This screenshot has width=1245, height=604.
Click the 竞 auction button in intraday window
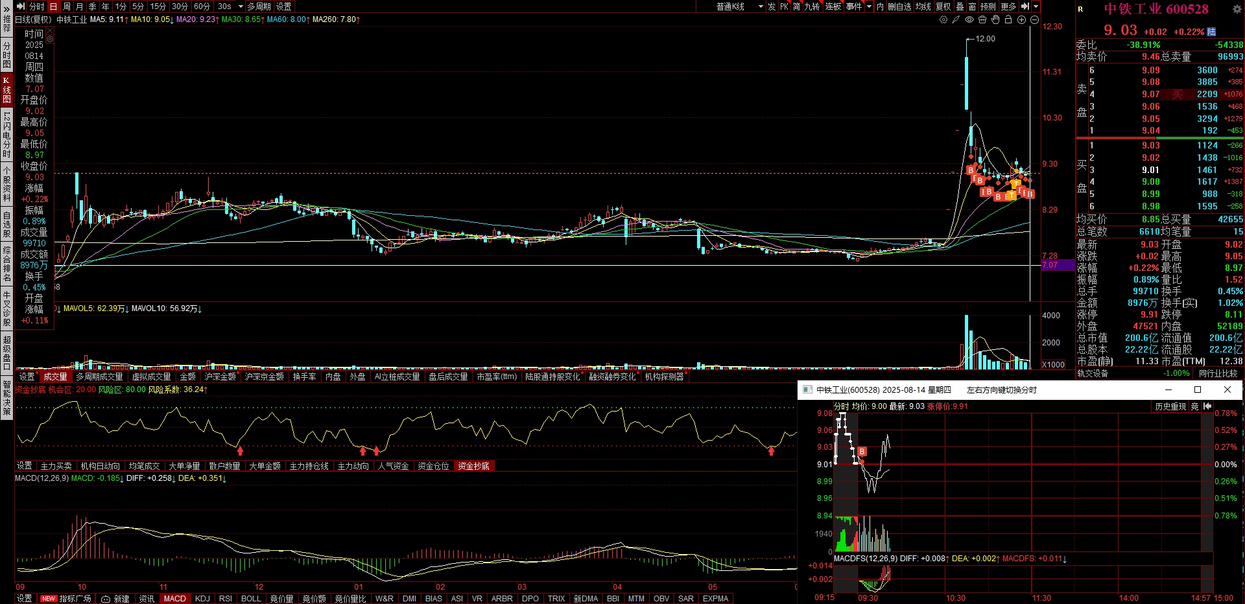click(1195, 406)
